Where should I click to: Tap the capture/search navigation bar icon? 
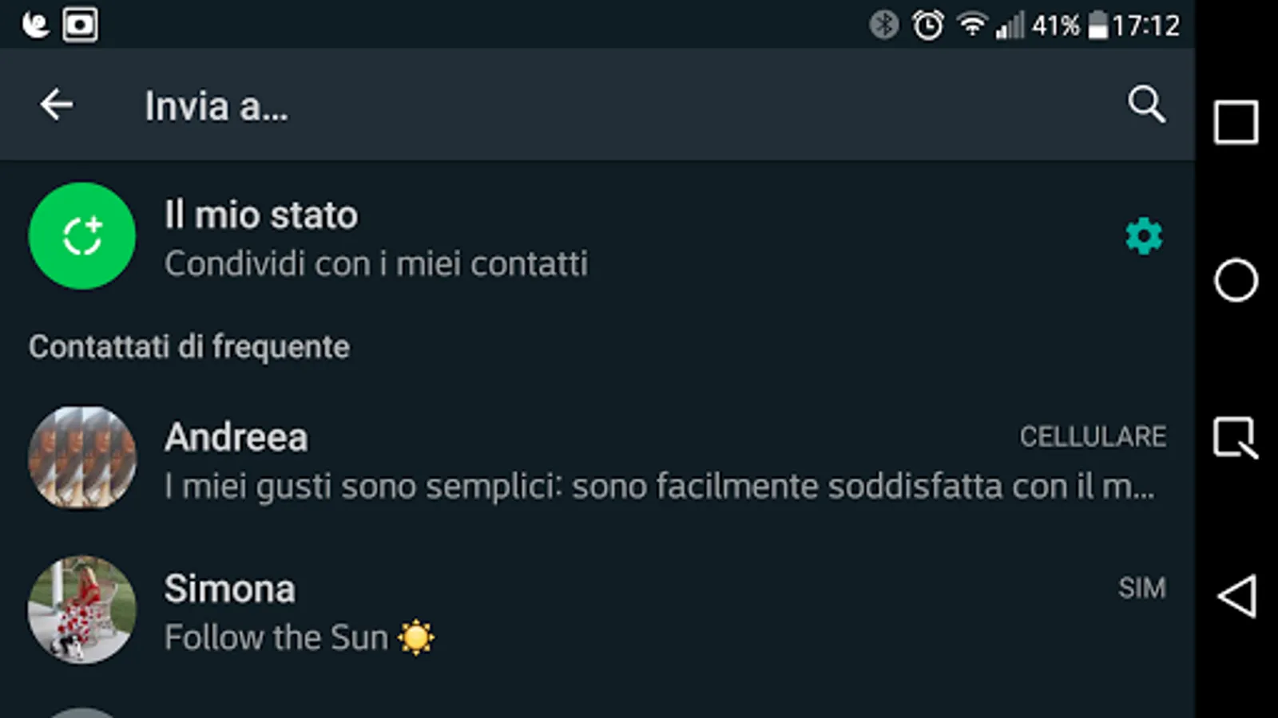[x=1236, y=437]
